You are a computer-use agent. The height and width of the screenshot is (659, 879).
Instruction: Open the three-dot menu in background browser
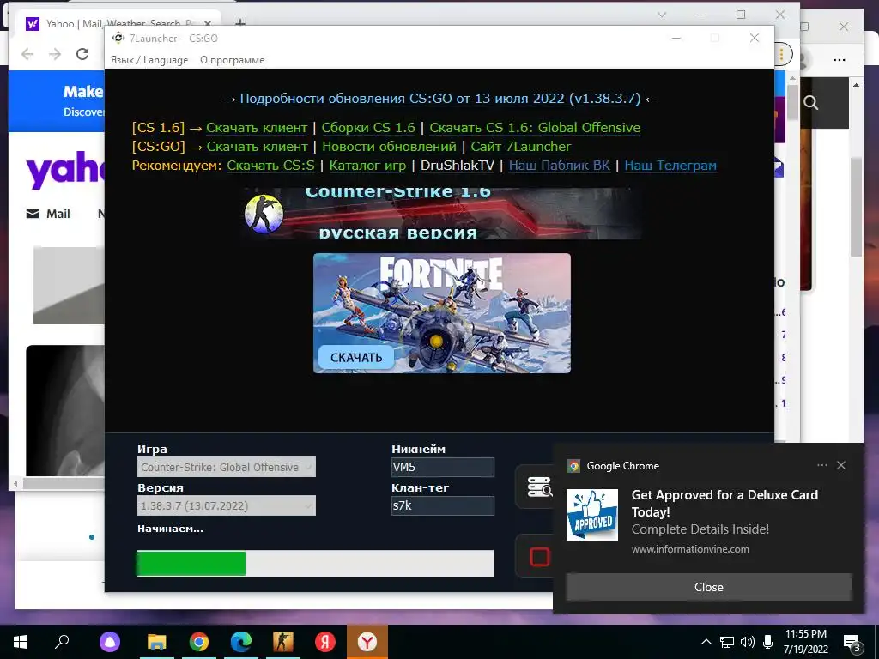click(840, 60)
